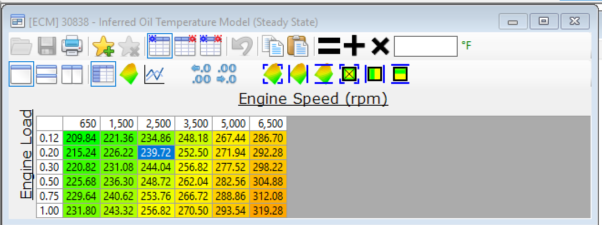Viewport: 602px width, 225px height.
Task: Select the cell with value 319.28
Action: 268,210
